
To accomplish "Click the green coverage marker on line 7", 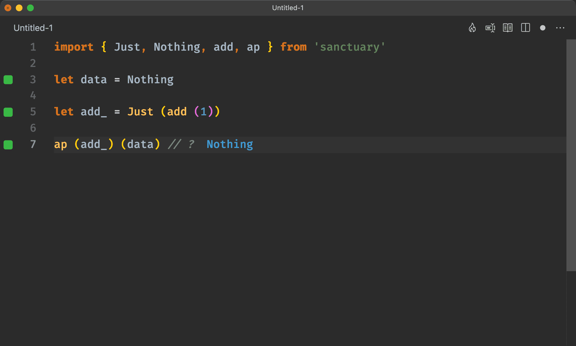I will coord(8,145).
